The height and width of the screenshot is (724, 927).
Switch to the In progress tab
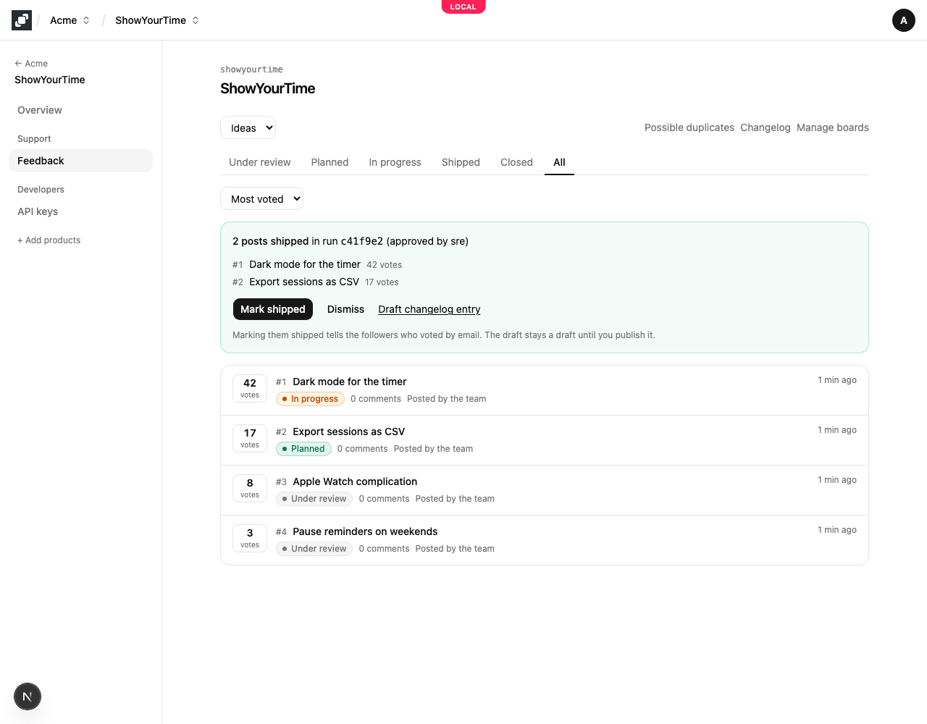[395, 162]
